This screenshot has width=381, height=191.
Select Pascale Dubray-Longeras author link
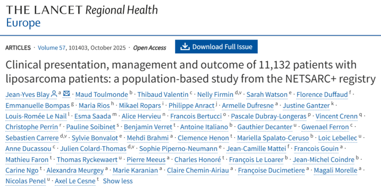(x=269, y=116)
